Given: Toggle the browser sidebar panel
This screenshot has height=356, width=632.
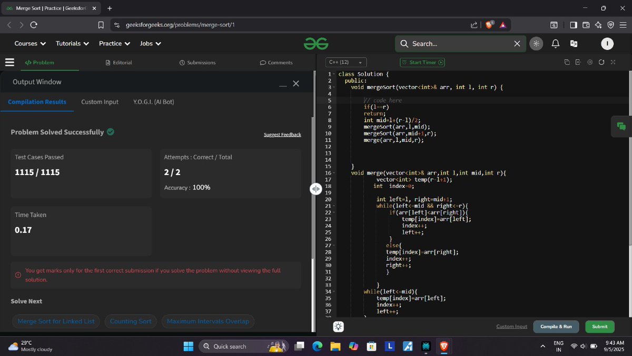Looking at the screenshot, I should pyautogui.click(x=573, y=25).
